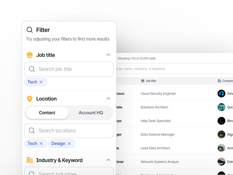Click the Location pin icon
This screenshot has height=175, width=233.
[29, 99]
